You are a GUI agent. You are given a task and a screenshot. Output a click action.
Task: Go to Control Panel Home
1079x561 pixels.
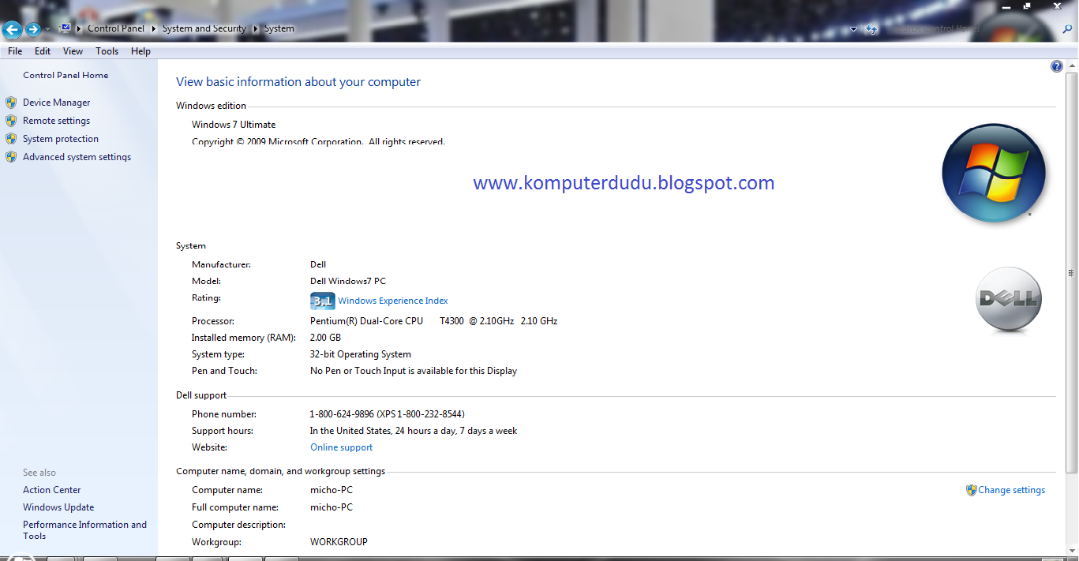coord(66,76)
